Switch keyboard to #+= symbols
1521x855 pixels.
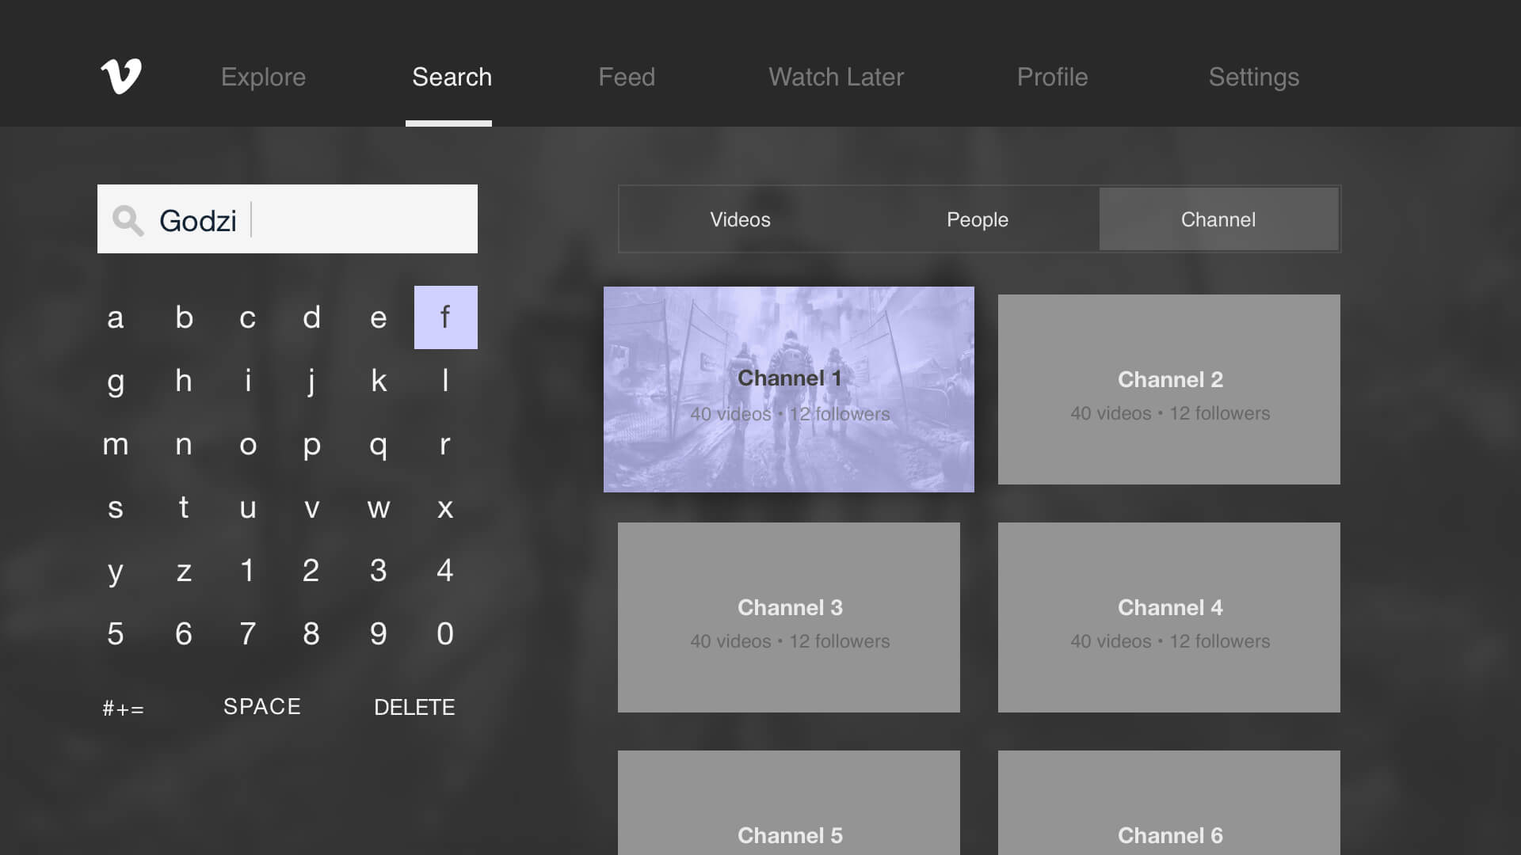(124, 708)
